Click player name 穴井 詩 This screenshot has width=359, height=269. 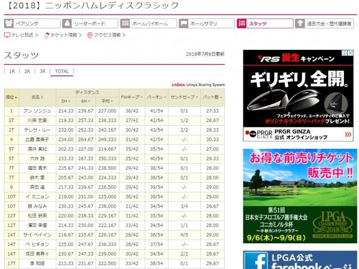(37, 159)
